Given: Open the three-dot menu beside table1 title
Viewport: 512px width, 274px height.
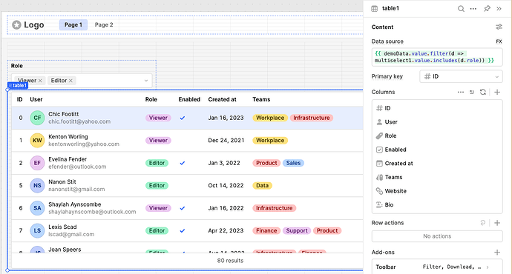Looking at the screenshot, I should click(473, 9).
